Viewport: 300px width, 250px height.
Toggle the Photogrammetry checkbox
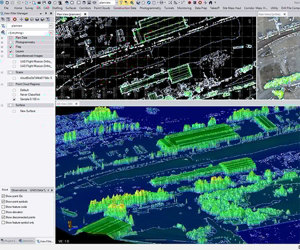point(10,42)
